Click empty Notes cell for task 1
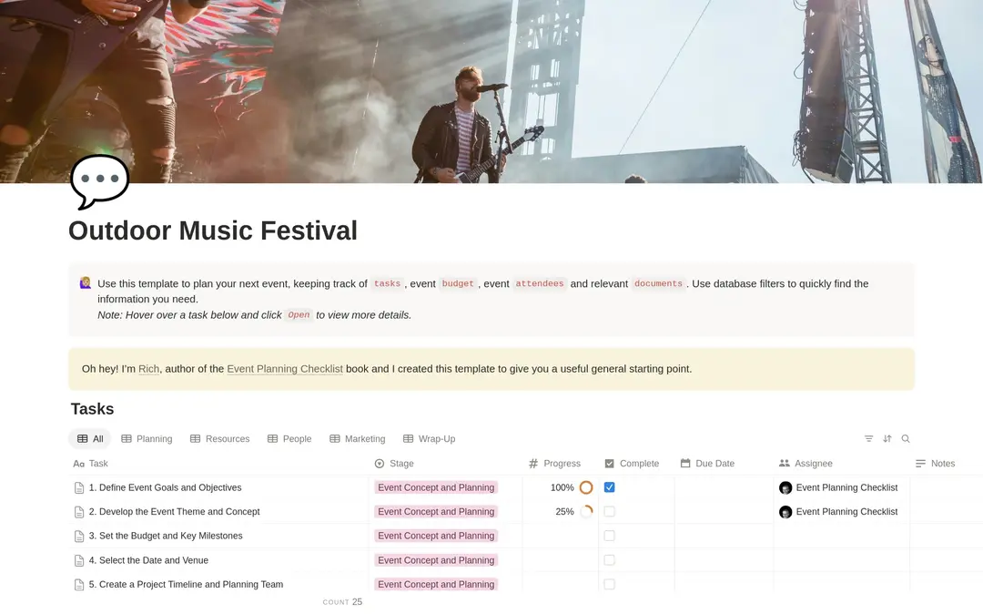 point(946,487)
